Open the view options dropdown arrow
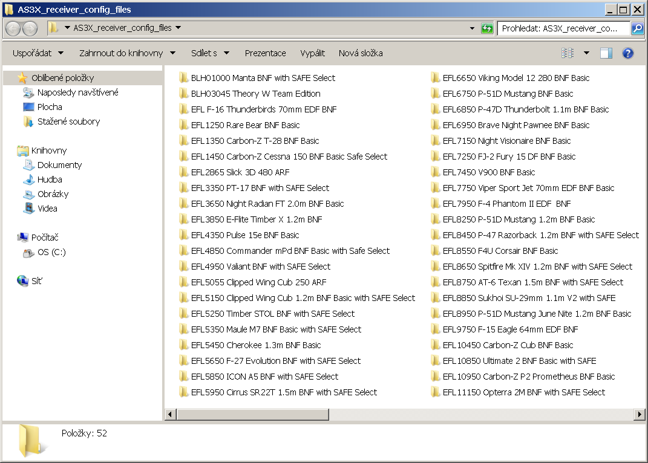 [x=586, y=53]
